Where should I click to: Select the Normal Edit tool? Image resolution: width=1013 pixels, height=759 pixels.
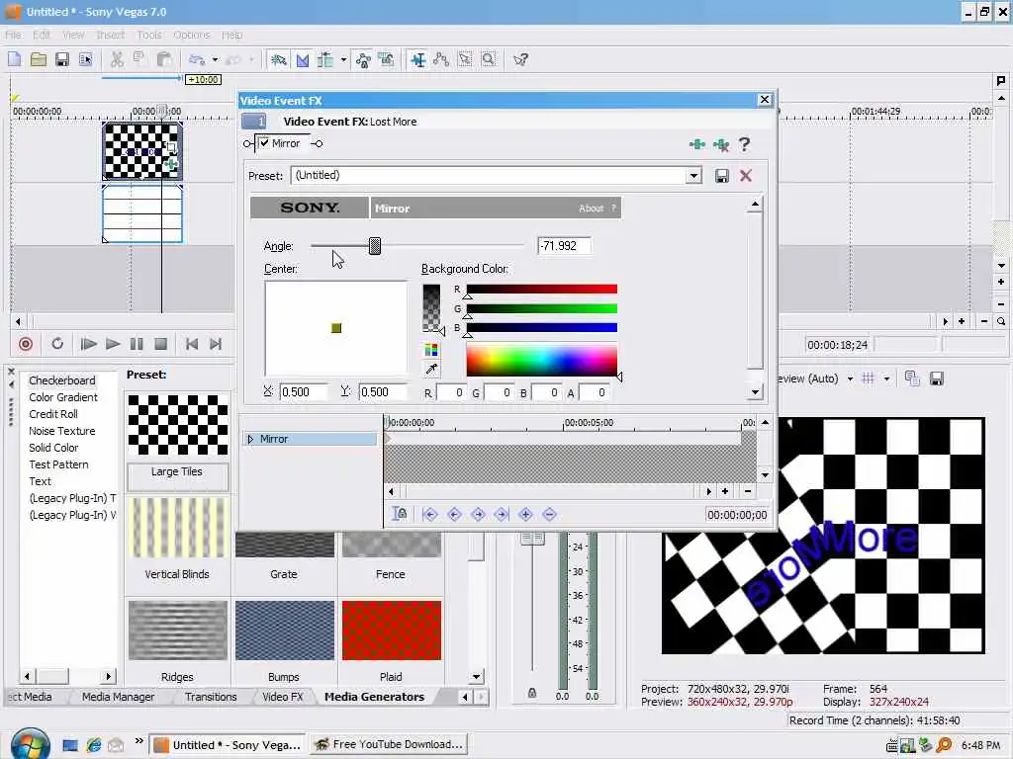tap(418, 60)
